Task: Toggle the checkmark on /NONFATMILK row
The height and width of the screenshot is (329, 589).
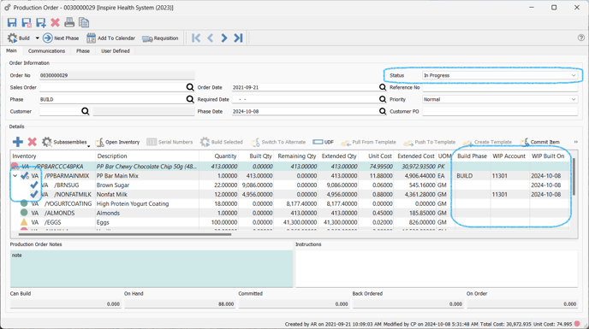Action: pos(33,194)
